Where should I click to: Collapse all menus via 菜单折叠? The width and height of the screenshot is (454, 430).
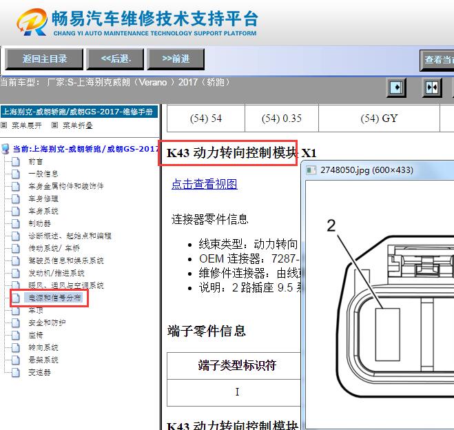pyautogui.click(x=78, y=125)
